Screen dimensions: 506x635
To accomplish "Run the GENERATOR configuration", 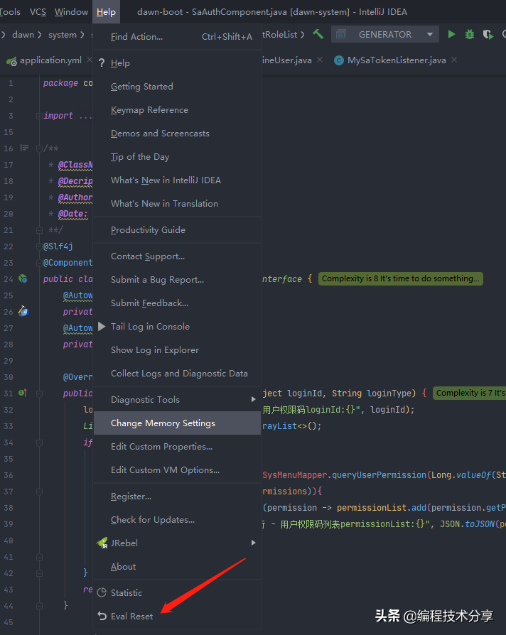I will coord(451,34).
